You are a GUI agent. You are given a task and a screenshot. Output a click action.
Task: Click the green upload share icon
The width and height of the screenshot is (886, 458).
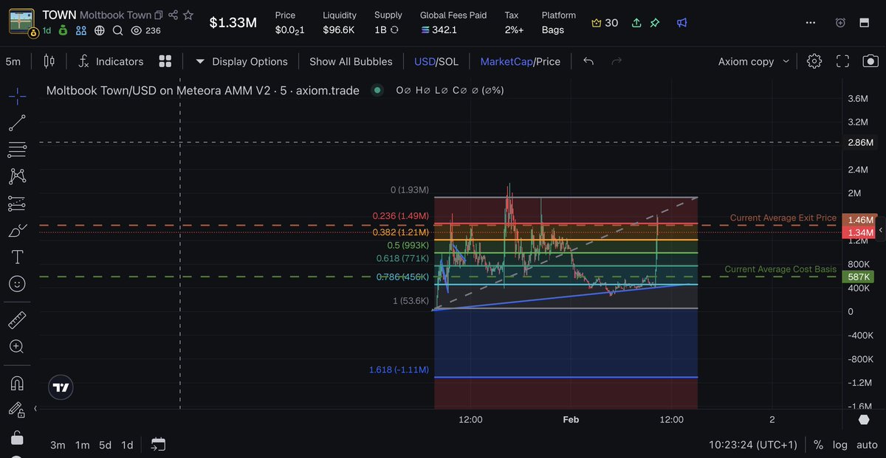(x=636, y=23)
